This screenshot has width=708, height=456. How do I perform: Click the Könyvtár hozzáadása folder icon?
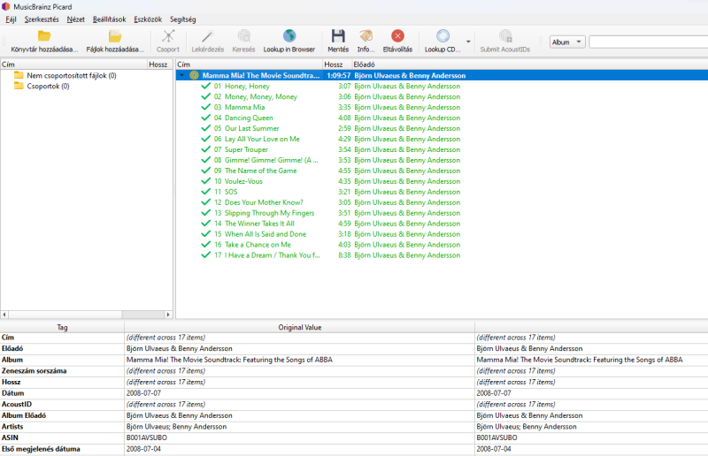[x=44, y=36]
